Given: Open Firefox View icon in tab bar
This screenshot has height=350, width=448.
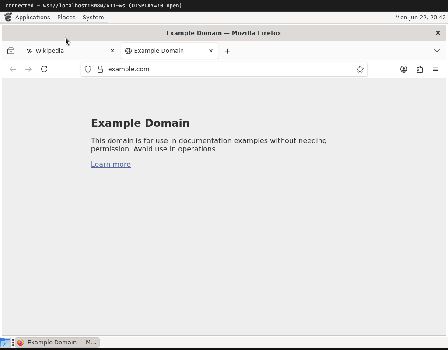Looking at the screenshot, I should click(x=11, y=51).
